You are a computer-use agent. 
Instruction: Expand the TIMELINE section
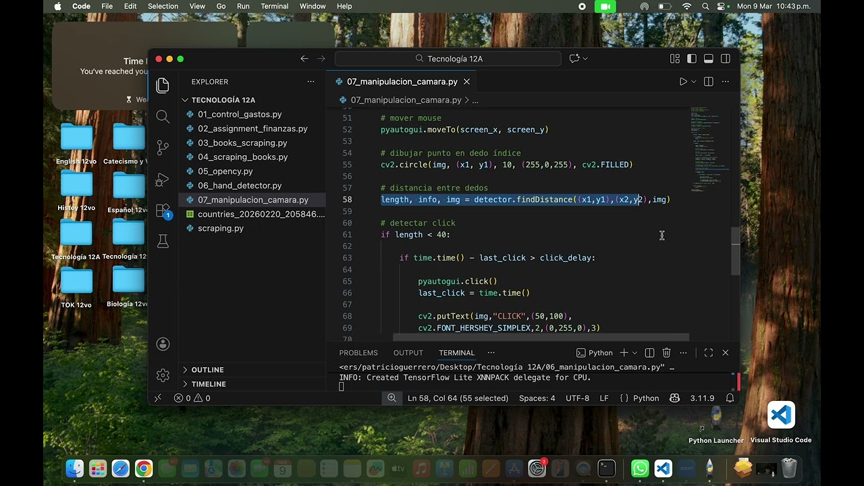209,384
